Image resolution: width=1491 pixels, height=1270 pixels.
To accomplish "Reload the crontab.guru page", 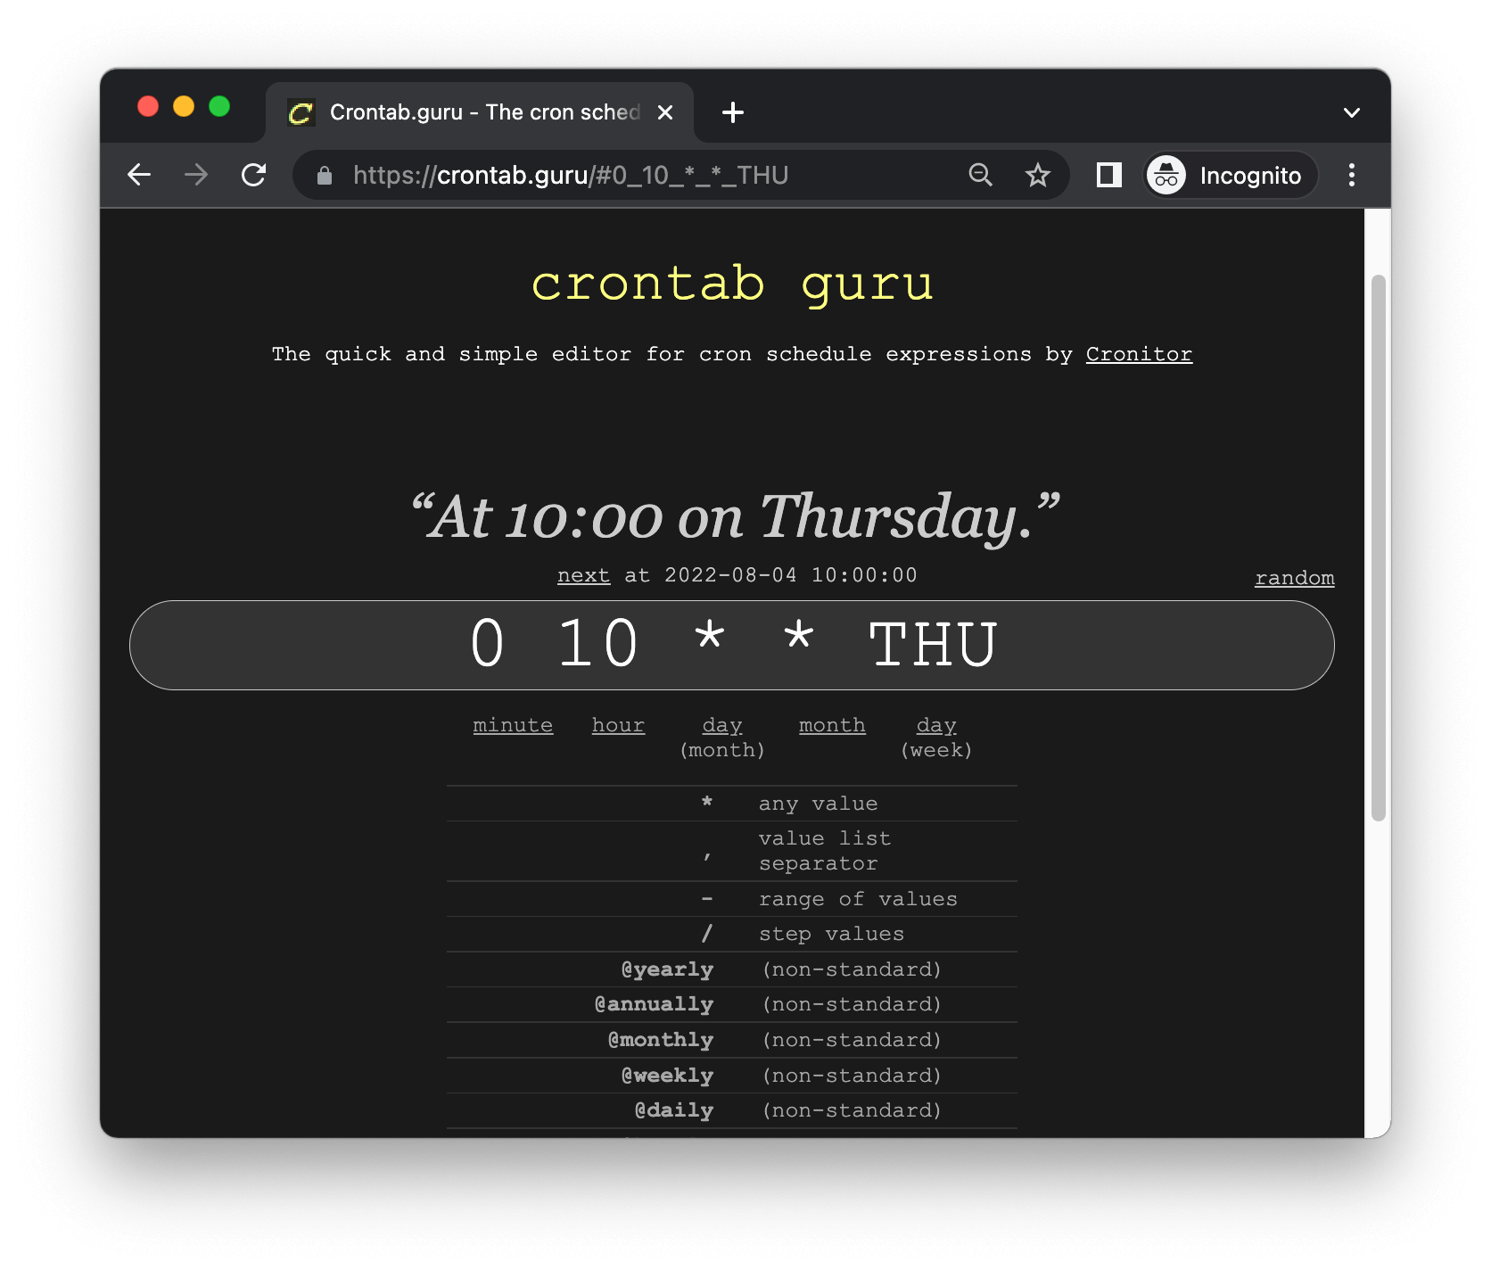I will [254, 175].
